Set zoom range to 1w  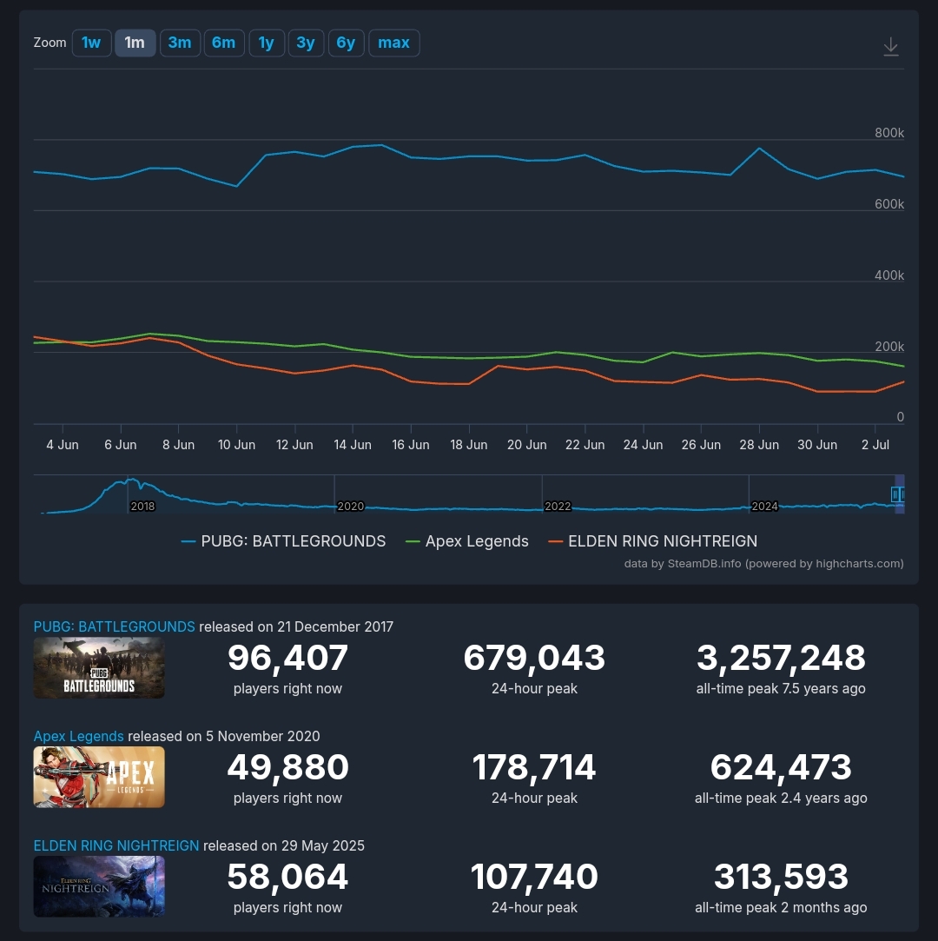[91, 43]
